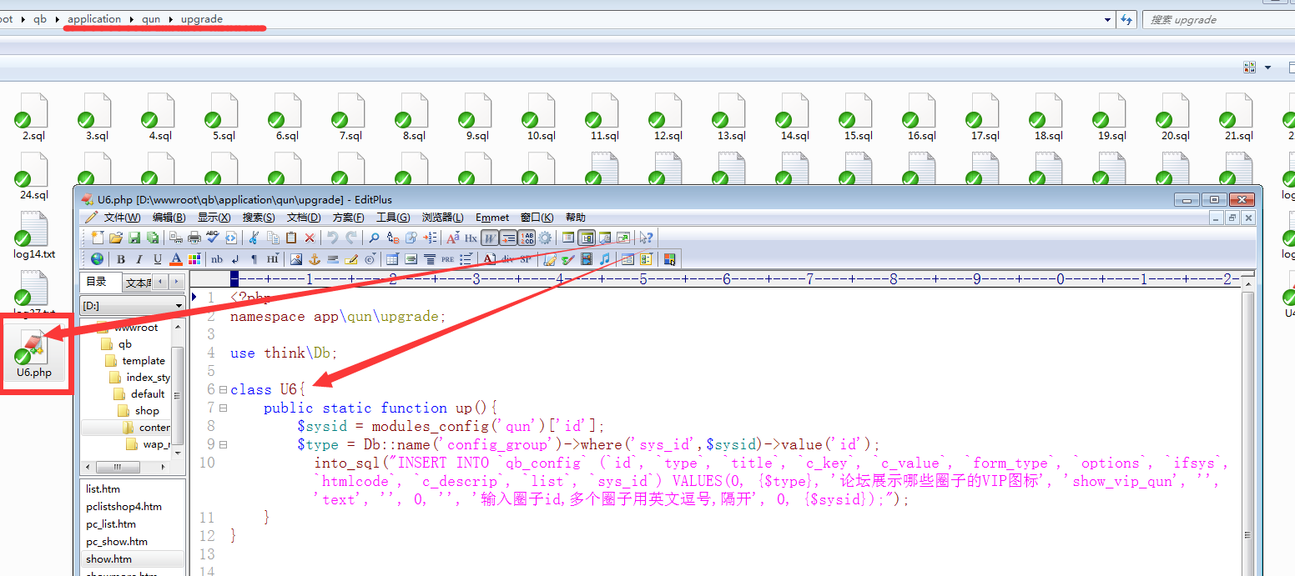
Task: Click the Print icon in EditPlus toolbar
Action: coord(194,238)
